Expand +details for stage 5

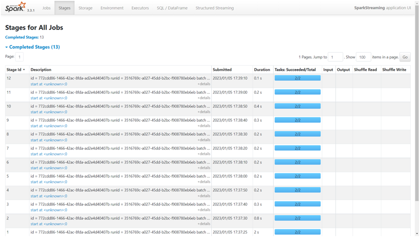coord(204,182)
